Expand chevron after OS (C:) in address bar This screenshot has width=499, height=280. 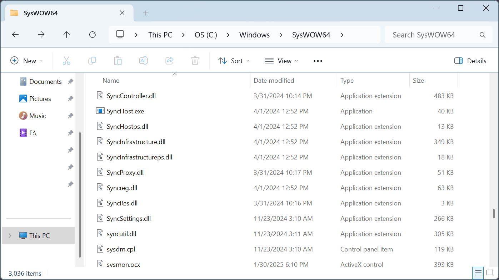[x=229, y=35]
